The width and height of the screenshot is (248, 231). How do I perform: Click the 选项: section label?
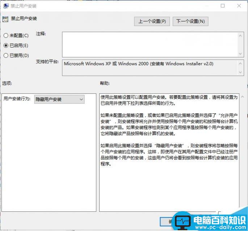click(7, 83)
